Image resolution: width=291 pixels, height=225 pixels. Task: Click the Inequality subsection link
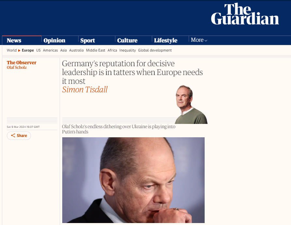[127, 50]
